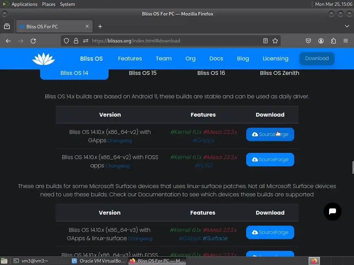Click the page vertical scrollbar thumb
Screen dimensions: 354x265
[x=353, y=167]
